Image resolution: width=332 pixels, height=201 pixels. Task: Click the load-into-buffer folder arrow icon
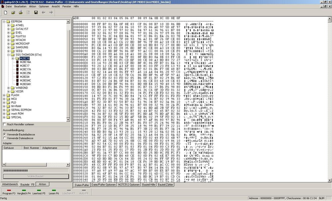coord(21,13)
